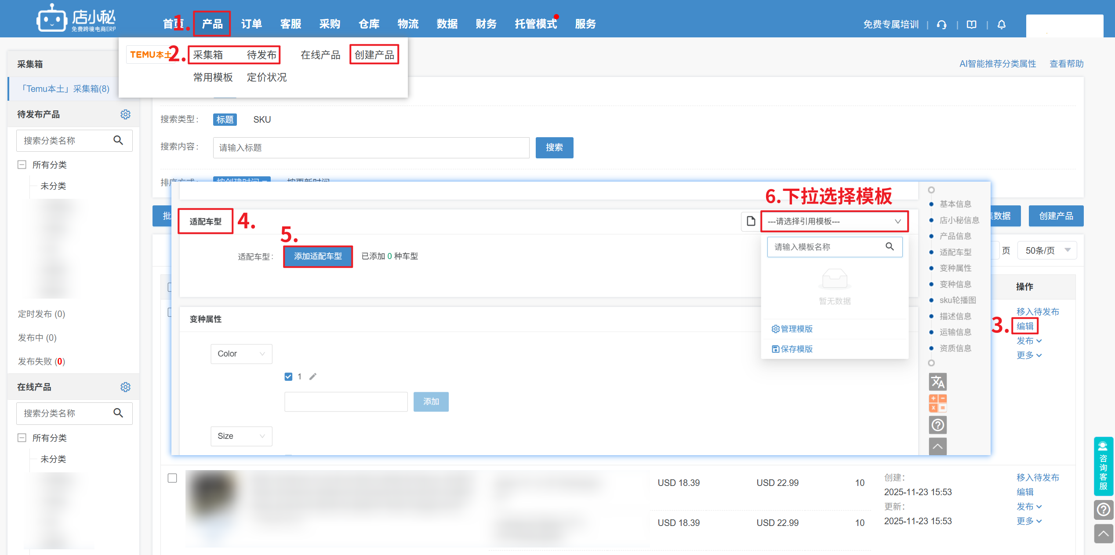The height and width of the screenshot is (555, 1115).
Task: Click the book help-docs icon in header
Action: pos(971,25)
